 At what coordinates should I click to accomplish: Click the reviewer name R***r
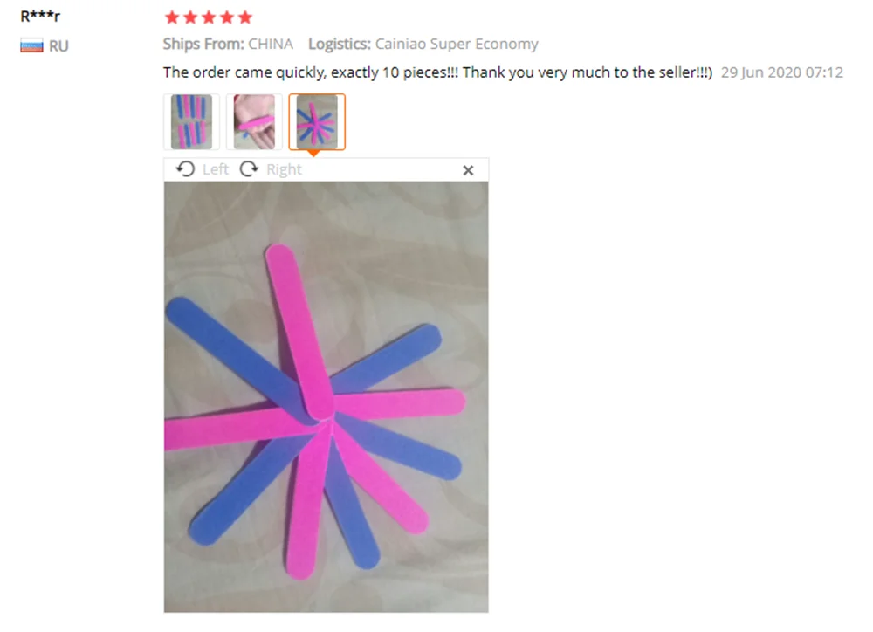pos(40,16)
